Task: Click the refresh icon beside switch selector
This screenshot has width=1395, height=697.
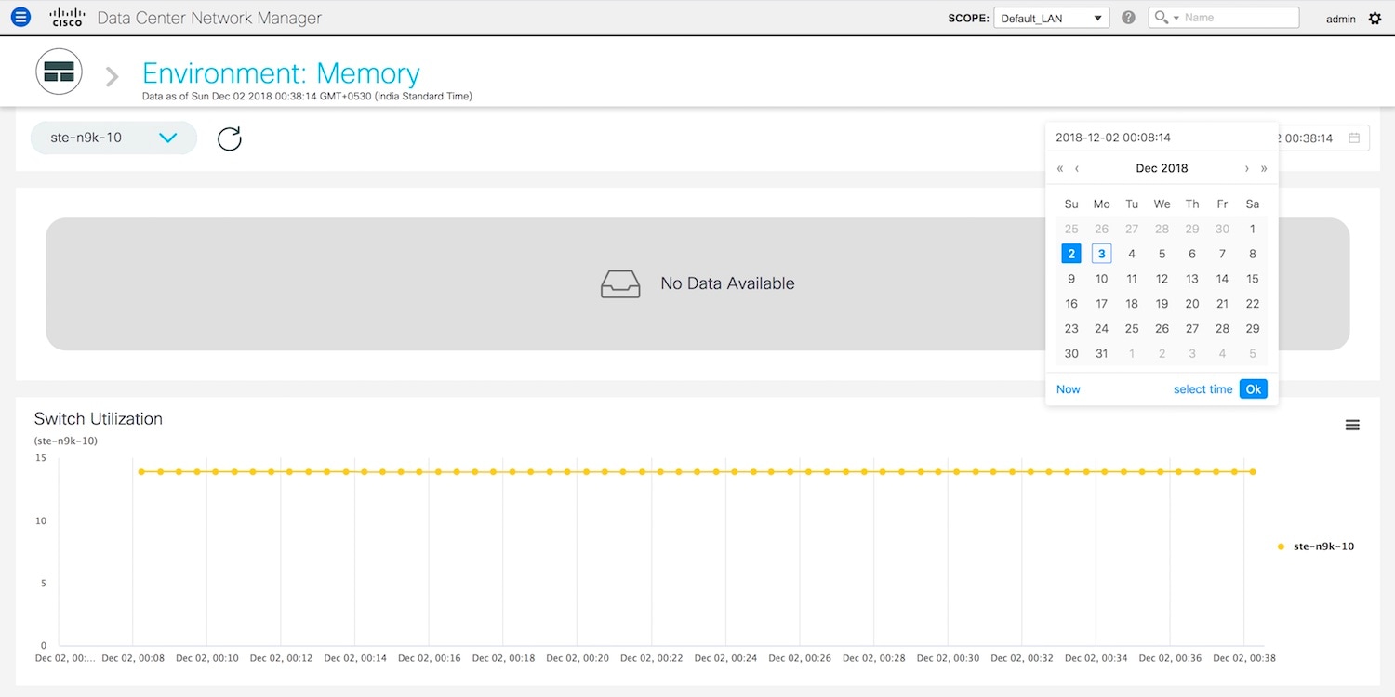Action: [229, 138]
